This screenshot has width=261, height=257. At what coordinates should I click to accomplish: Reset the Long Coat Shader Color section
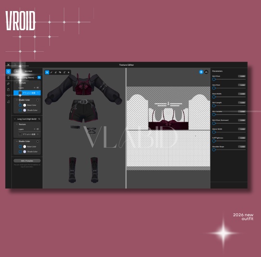37,141
